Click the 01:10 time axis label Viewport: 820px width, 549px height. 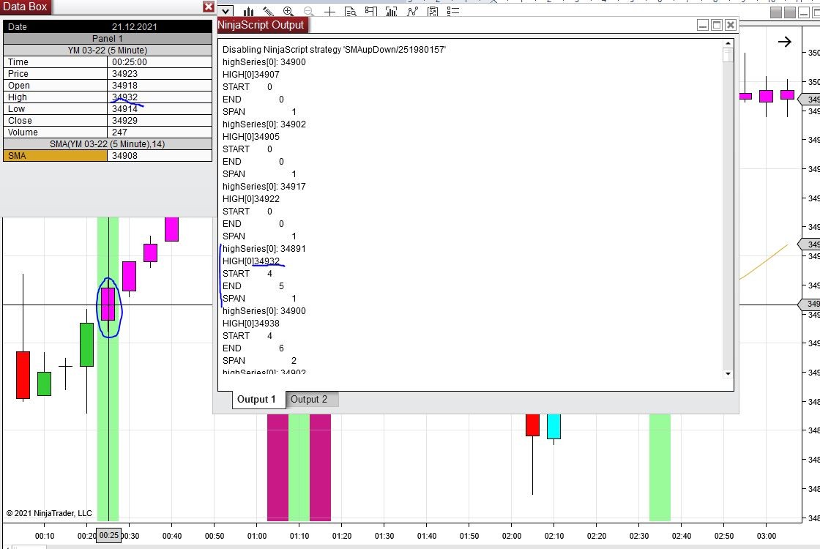pyautogui.click(x=299, y=536)
